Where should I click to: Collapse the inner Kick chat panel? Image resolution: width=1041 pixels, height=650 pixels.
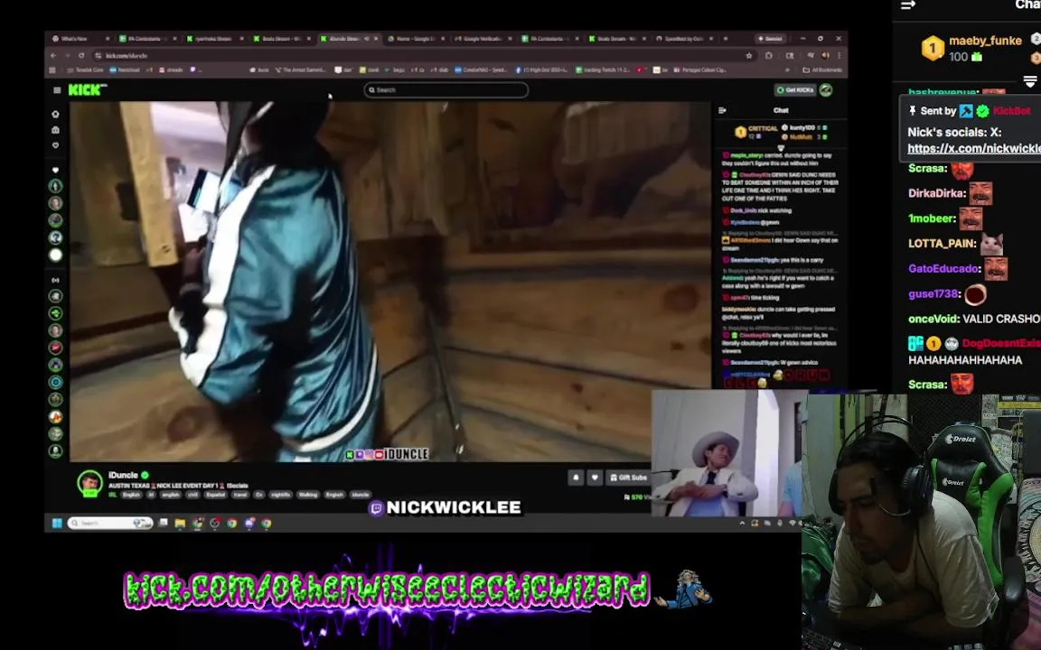[722, 110]
